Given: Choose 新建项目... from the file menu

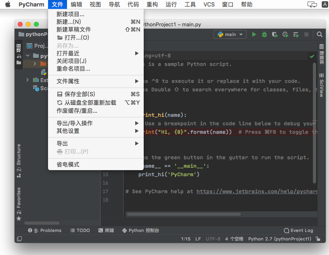Looking at the screenshot, I should coord(96,14).
